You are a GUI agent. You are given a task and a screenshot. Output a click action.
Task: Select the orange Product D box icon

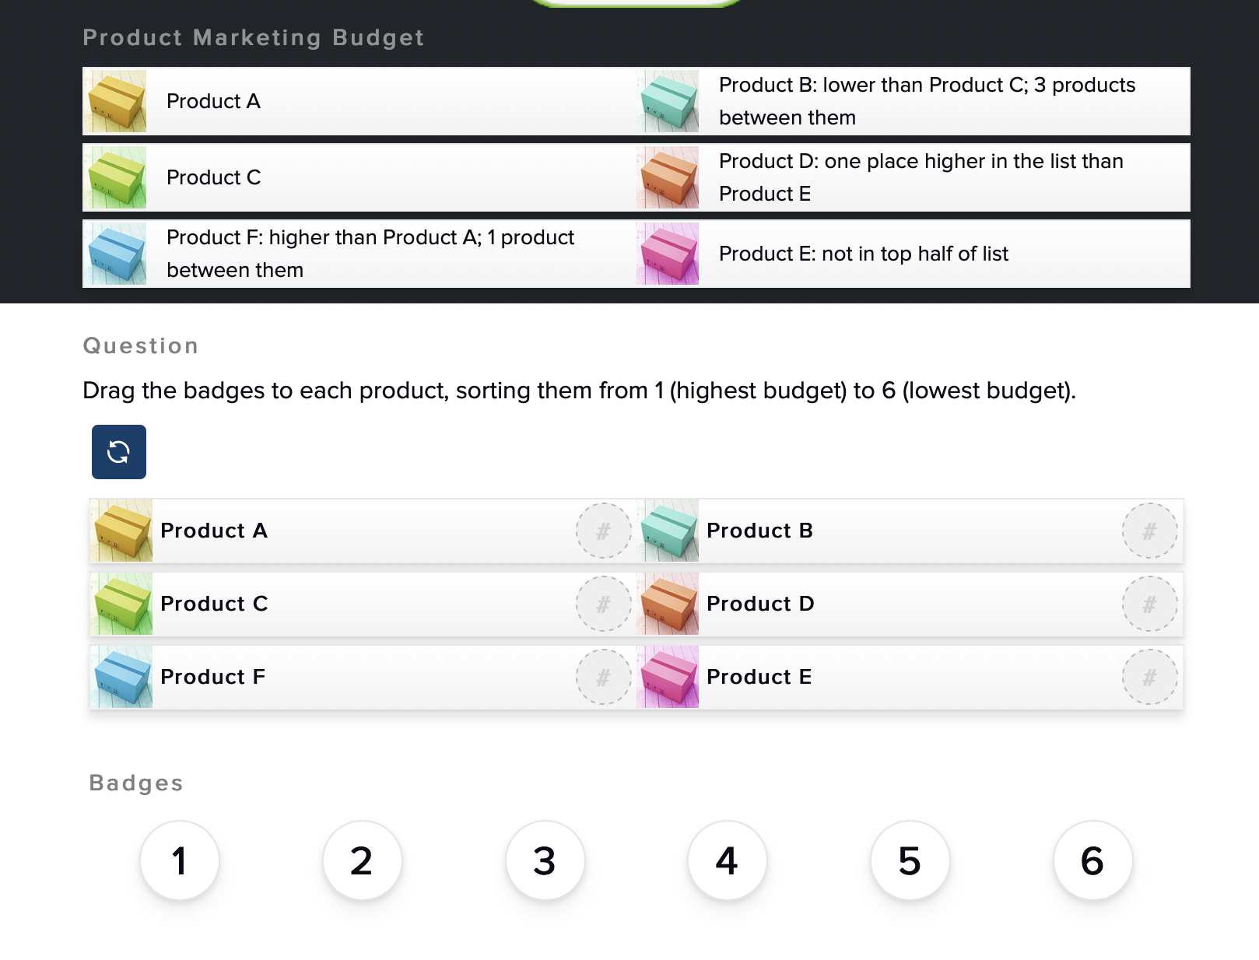(667, 604)
